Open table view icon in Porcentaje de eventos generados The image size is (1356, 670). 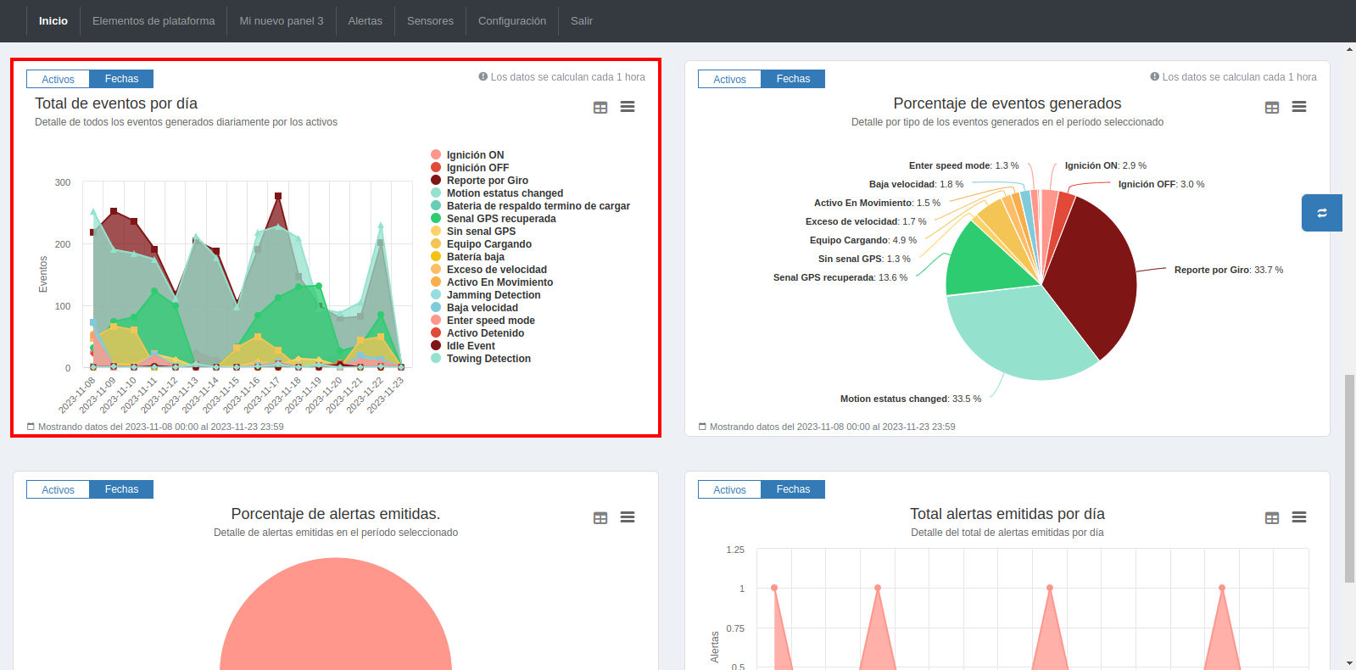coord(1272,108)
